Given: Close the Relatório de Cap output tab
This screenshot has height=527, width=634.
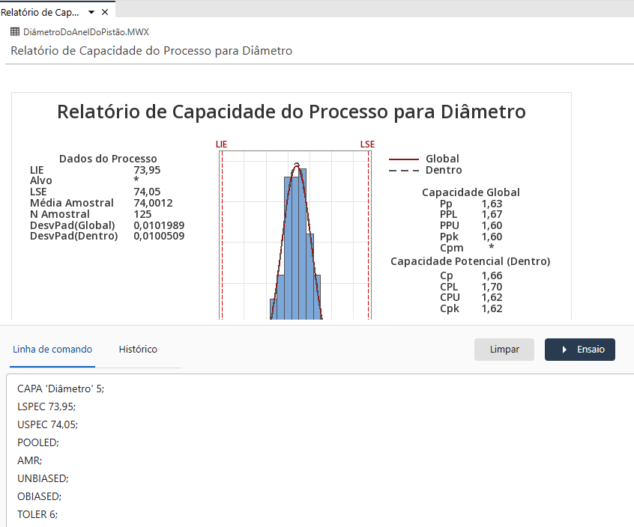Looking at the screenshot, I should click(104, 12).
